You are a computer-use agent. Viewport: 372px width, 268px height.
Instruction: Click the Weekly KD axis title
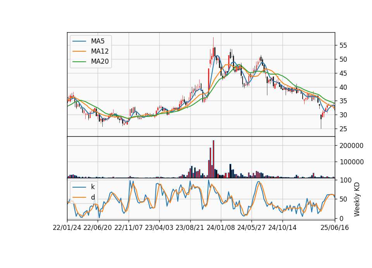click(357, 200)
